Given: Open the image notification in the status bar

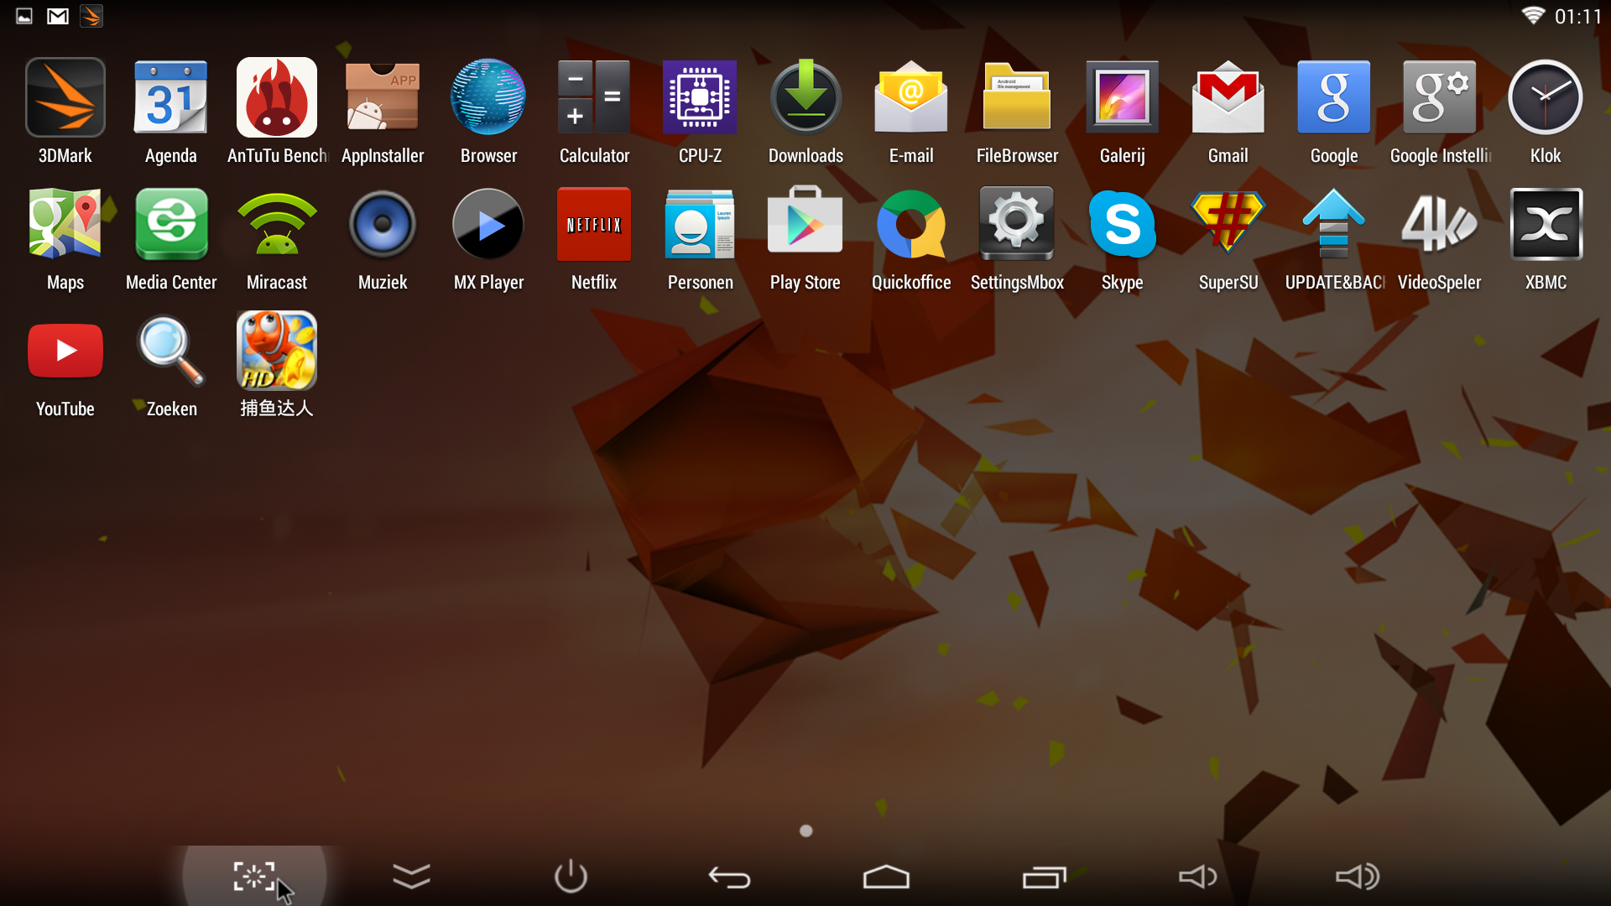Looking at the screenshot, I should click(x=24, y=16).
